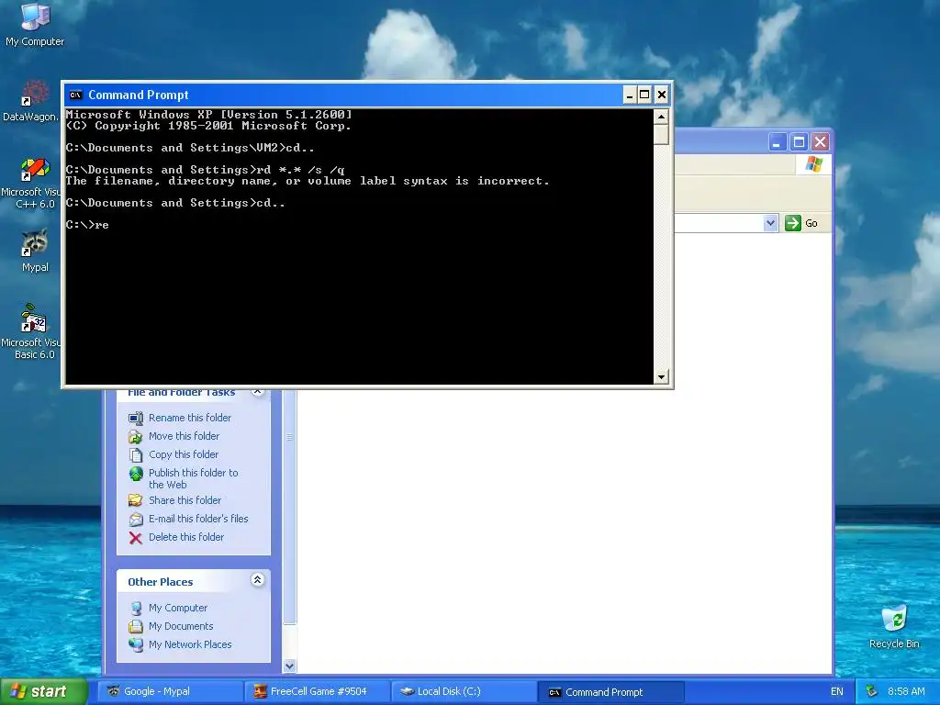Click the syntax is incorrect error line
Viewport: 940px width, 705px height.
pos(308,181)
